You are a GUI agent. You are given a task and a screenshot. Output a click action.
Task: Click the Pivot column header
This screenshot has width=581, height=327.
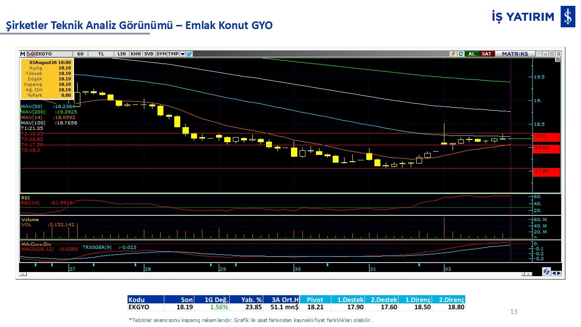click(x=315, y=300)
